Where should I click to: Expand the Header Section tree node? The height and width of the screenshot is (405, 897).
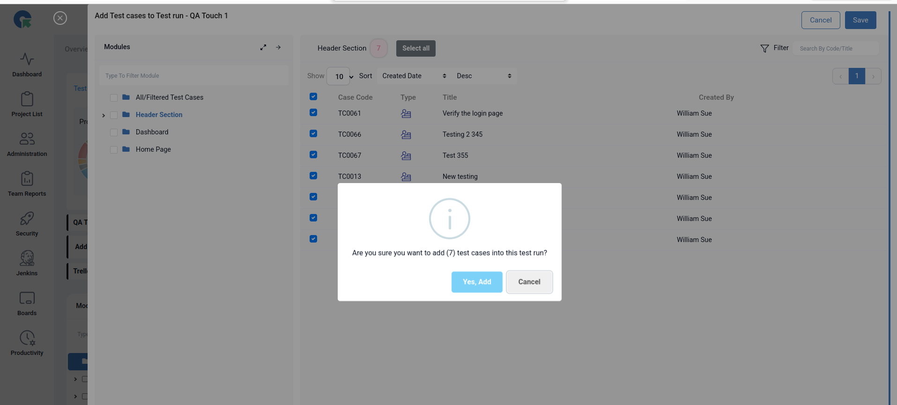tap(104, 115)
